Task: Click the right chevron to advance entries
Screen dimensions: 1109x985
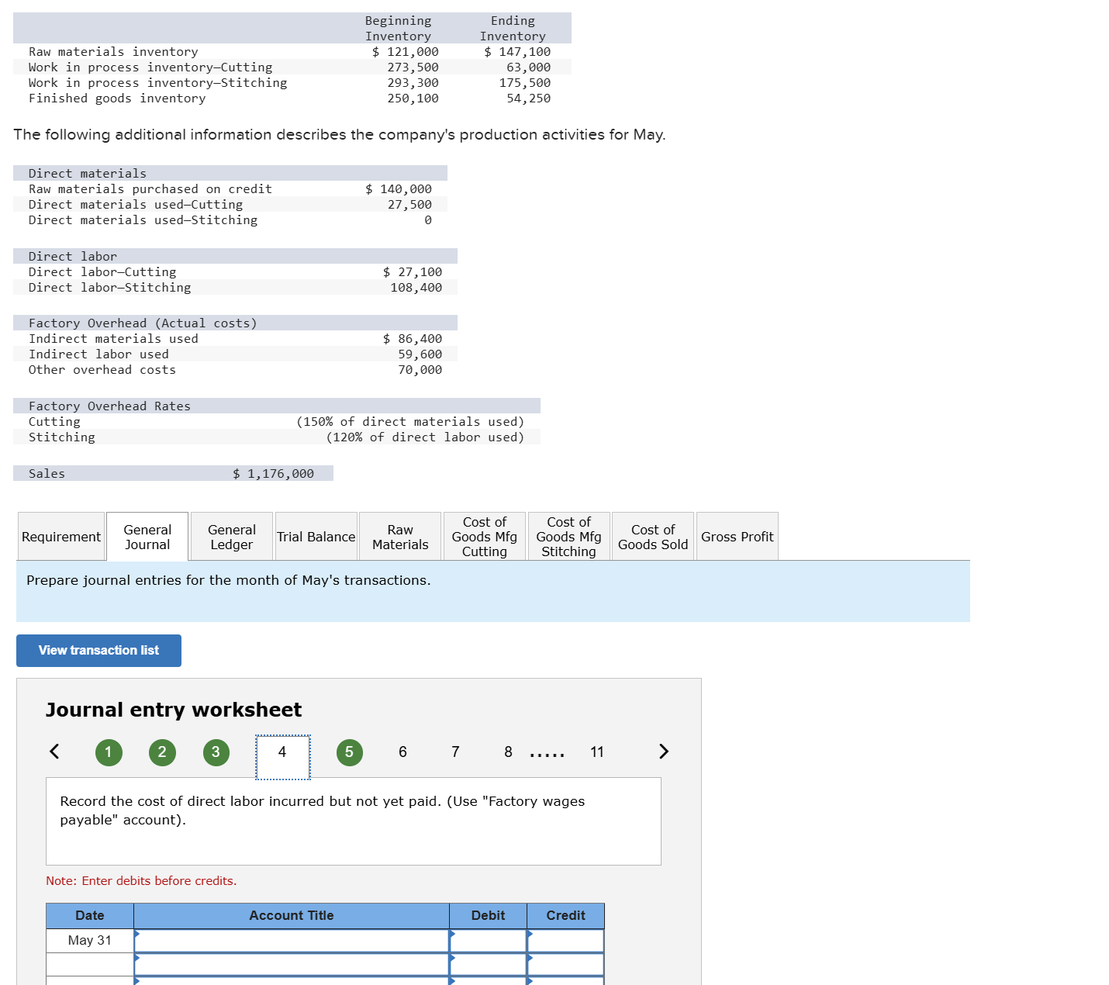Action: (x=664, y=752)
